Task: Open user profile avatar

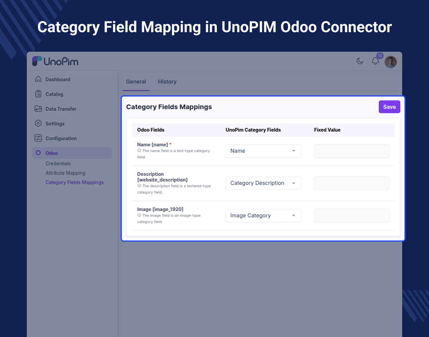Action: point(390,62)
